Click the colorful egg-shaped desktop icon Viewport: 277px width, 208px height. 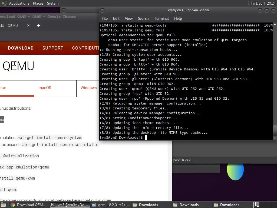[235, 171]
